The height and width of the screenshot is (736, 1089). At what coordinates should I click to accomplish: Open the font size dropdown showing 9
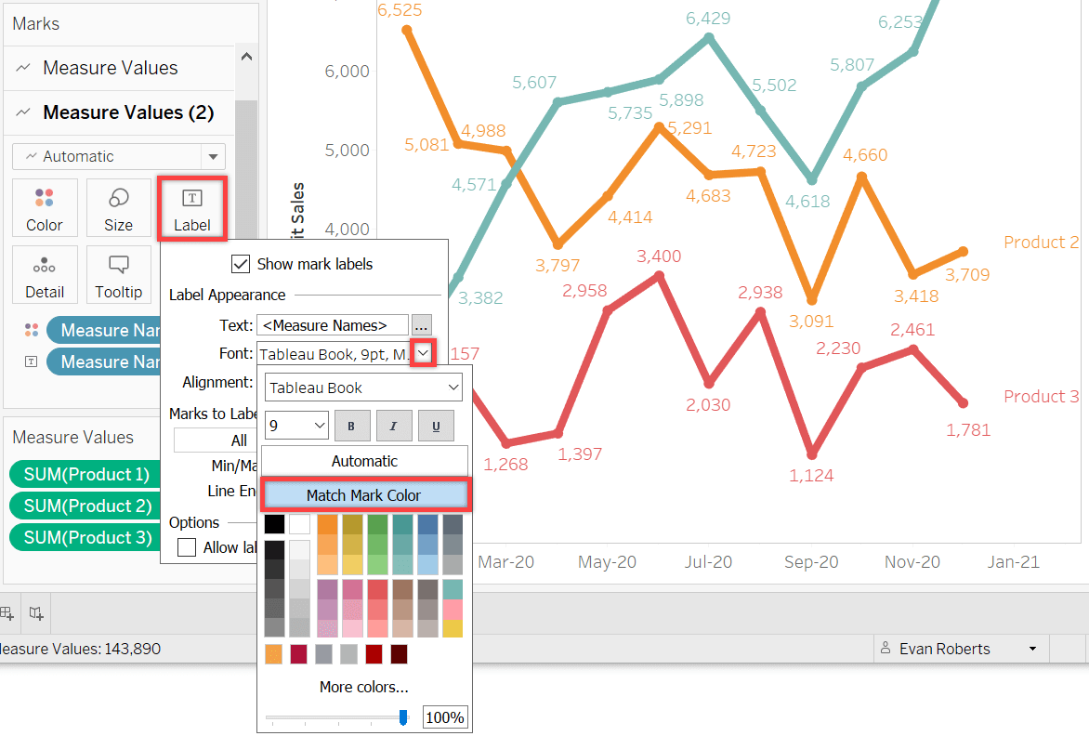point(295,425)
